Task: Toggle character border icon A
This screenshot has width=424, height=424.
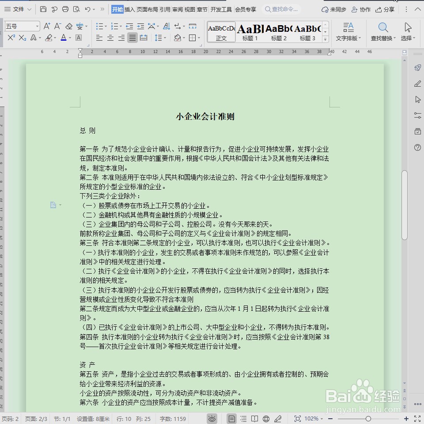Action: (79, 38)
